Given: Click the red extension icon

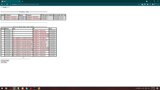Looking at the screenshot, I should coord(150,4).
